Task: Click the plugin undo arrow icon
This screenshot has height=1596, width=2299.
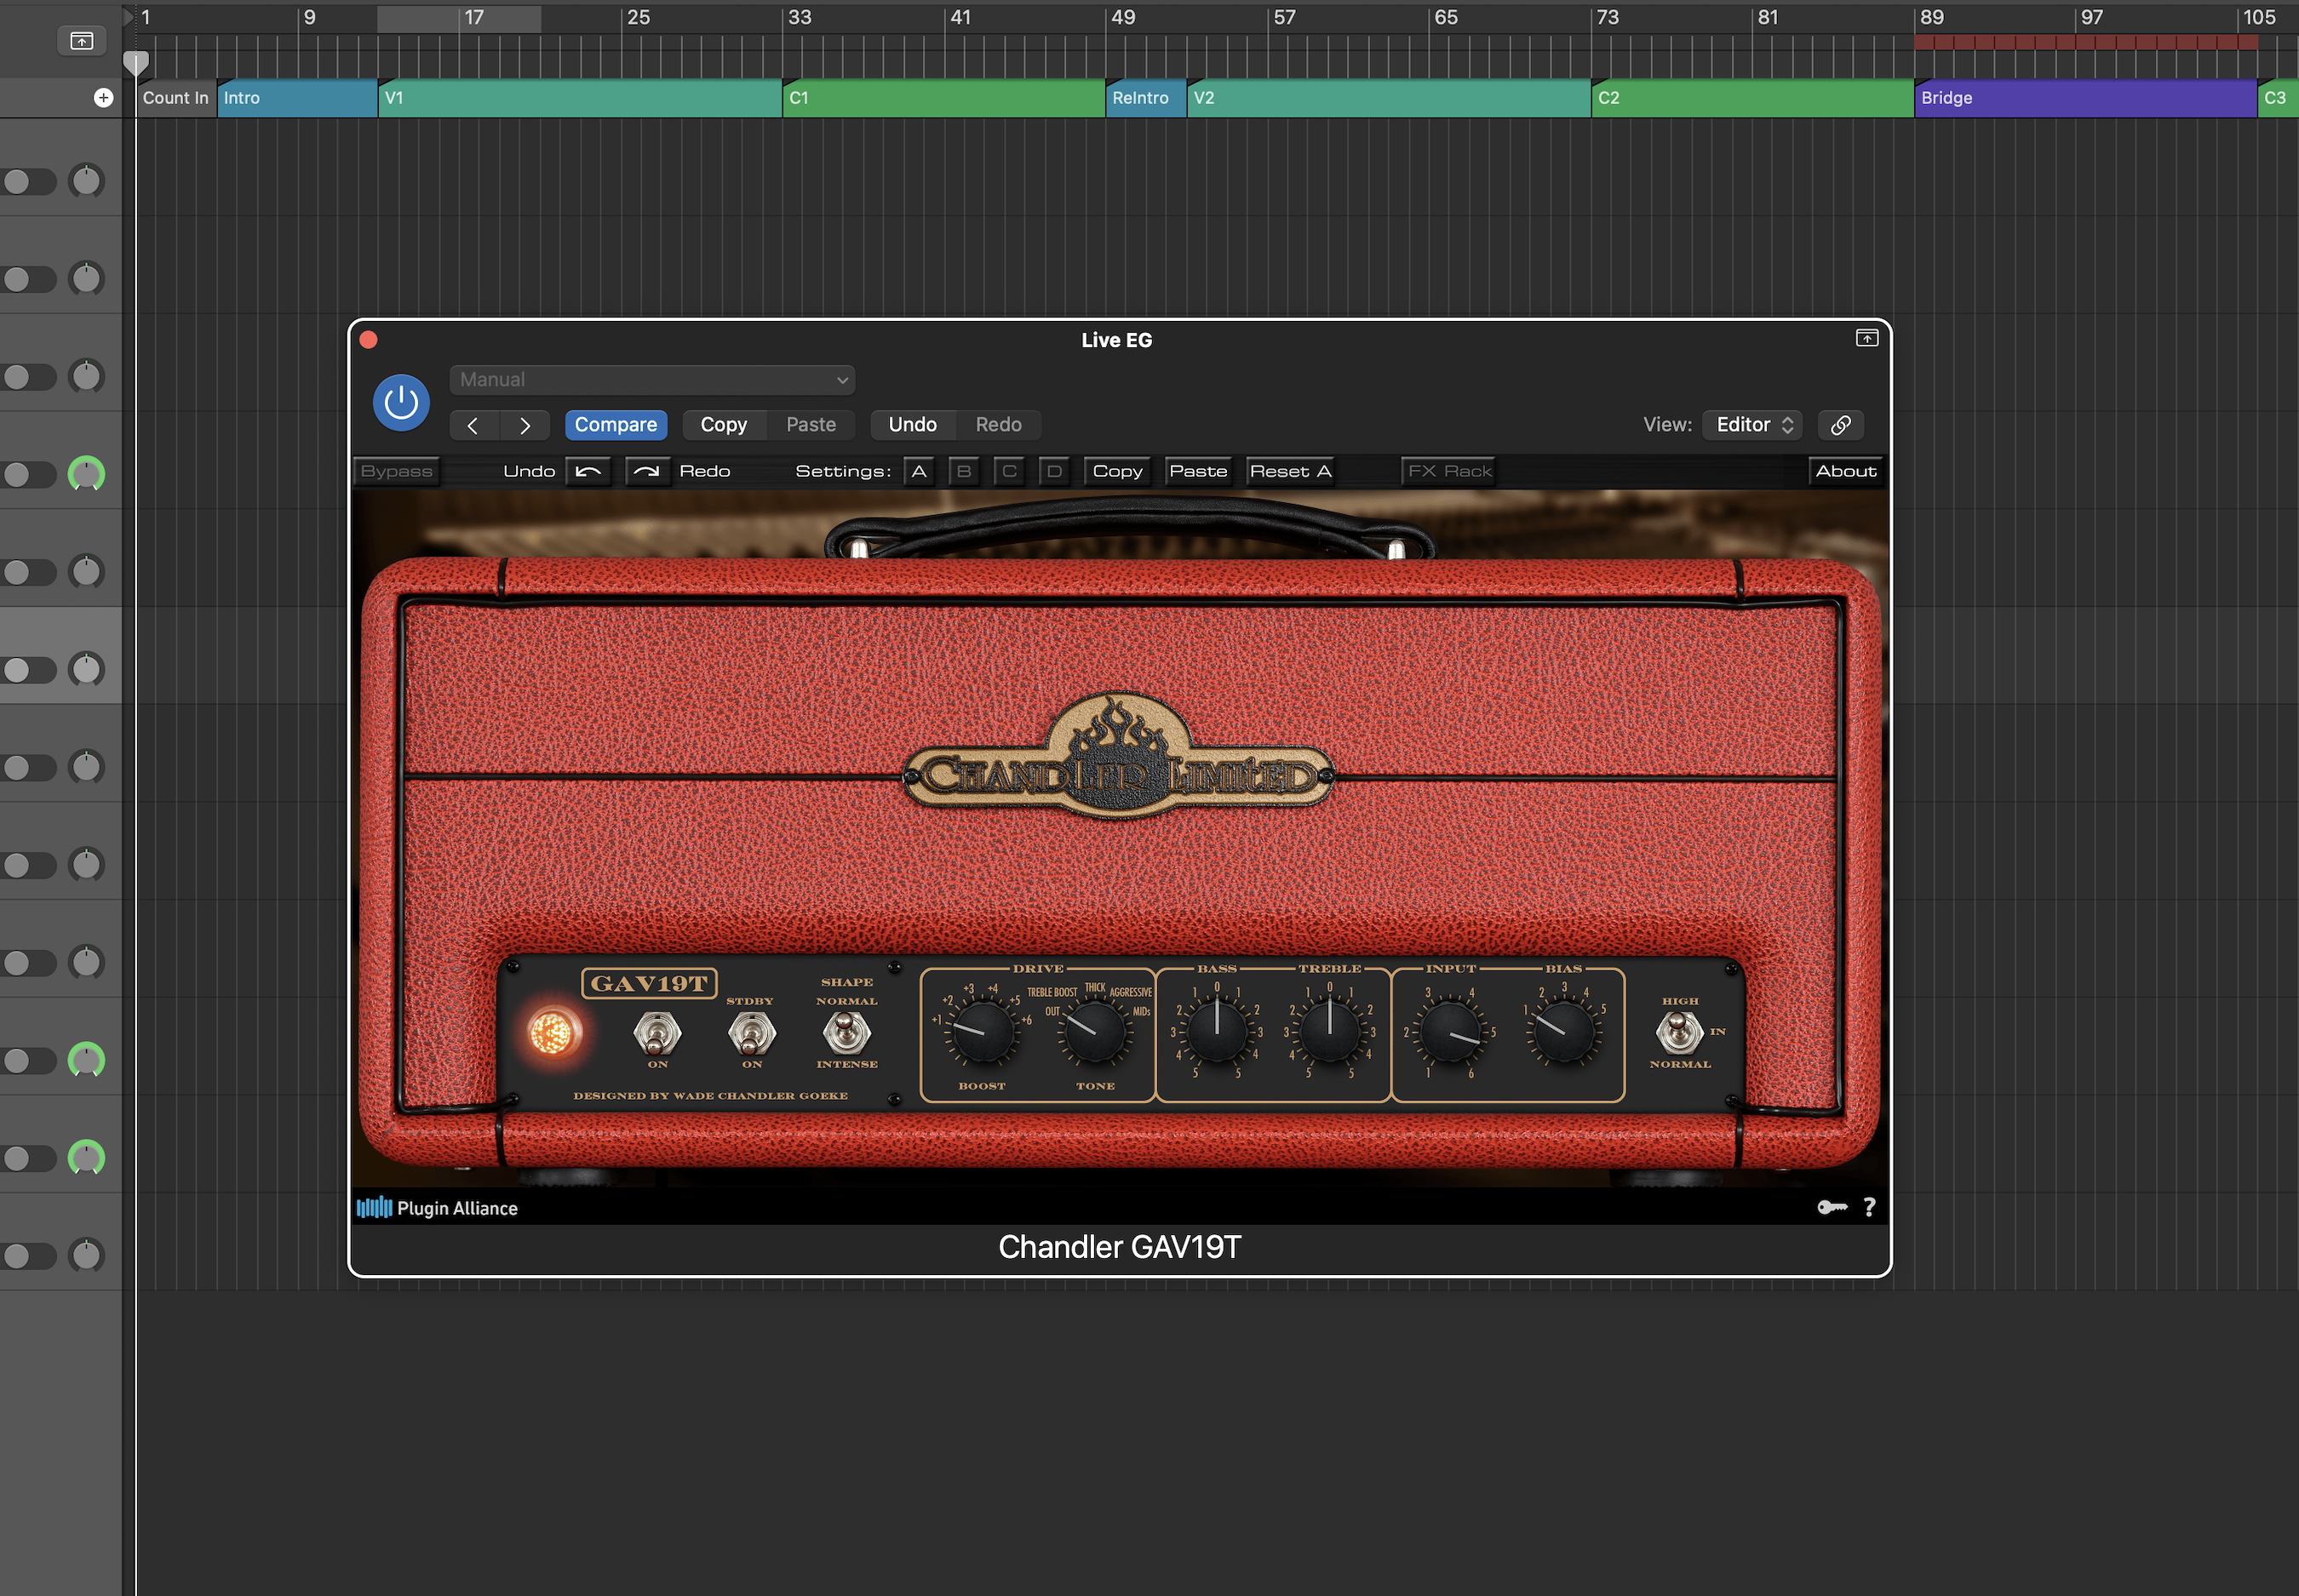Action: [588, 471]
